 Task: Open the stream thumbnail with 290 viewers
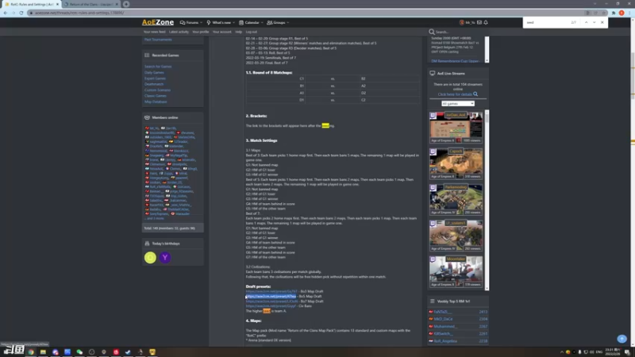coord(456,200)
